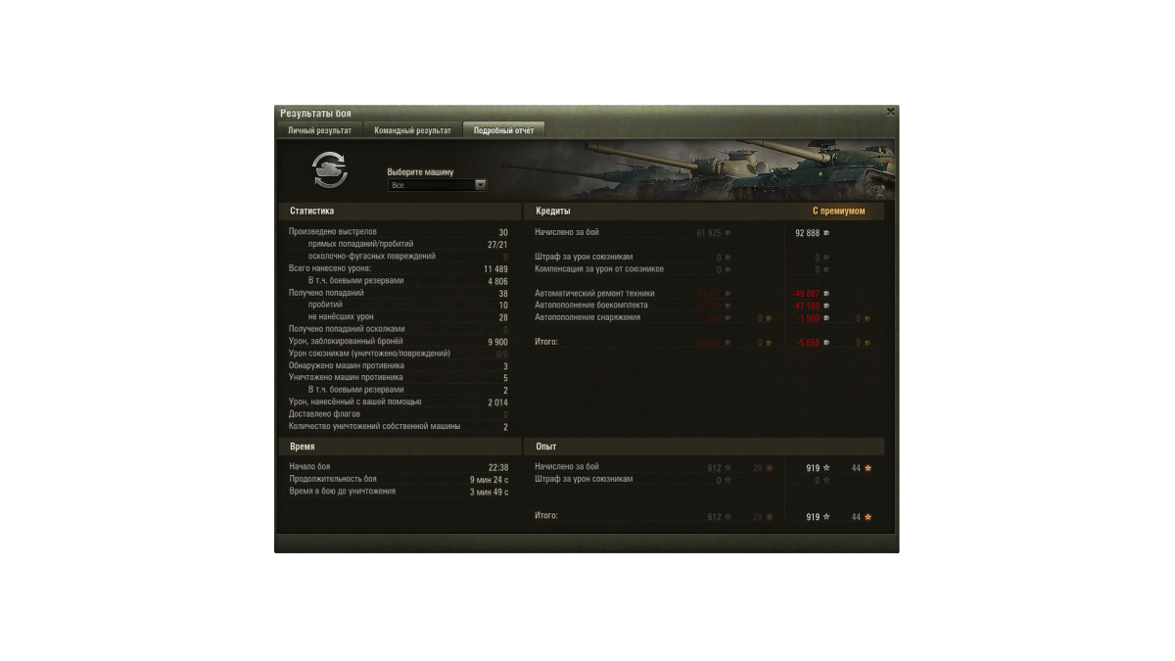Click the 'Статистика' section header
Screen dimensions: 1175x661
pos(312,212)
